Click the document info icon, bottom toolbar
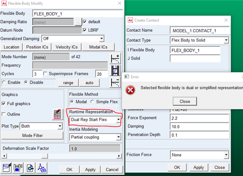The width and height of the screenshot is (243, 176). pos(30,168)
